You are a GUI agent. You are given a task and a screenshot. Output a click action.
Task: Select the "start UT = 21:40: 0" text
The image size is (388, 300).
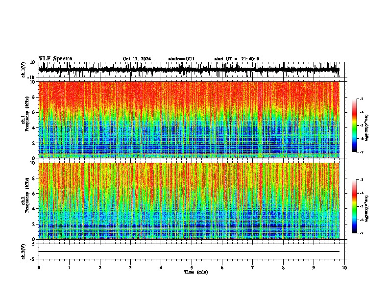pos(237,59)
